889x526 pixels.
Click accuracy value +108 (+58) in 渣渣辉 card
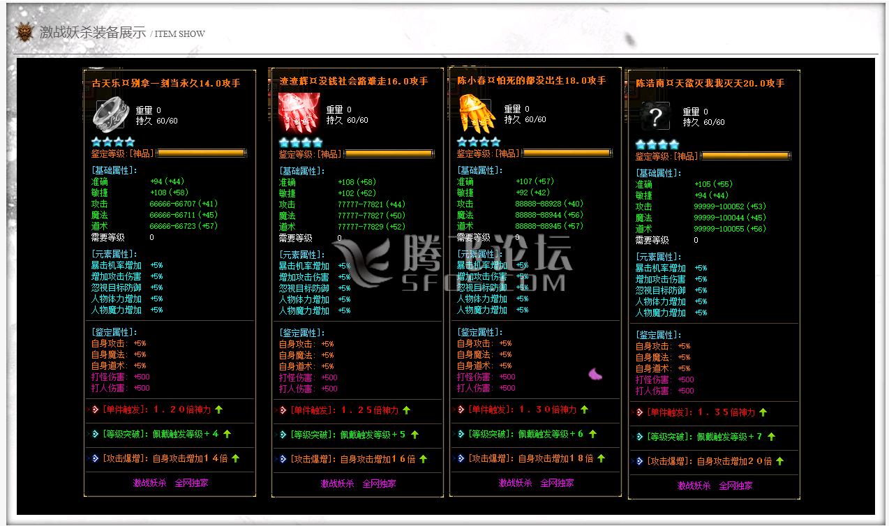pyautogui.click(x=357, y=182)
